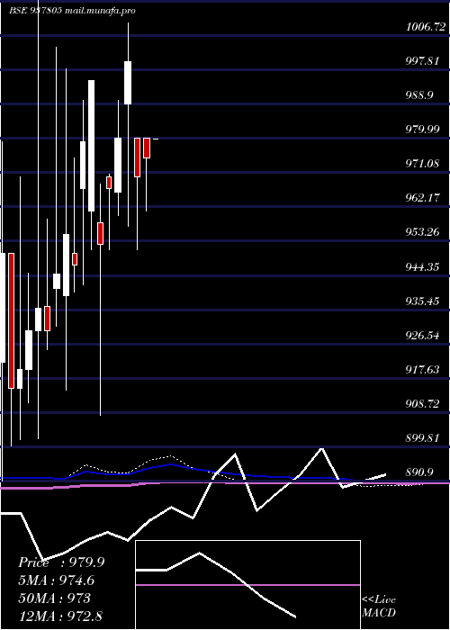Select the 917.63 price axis label
The height and width of the screenshot is (630, 450).
[422, 369]
